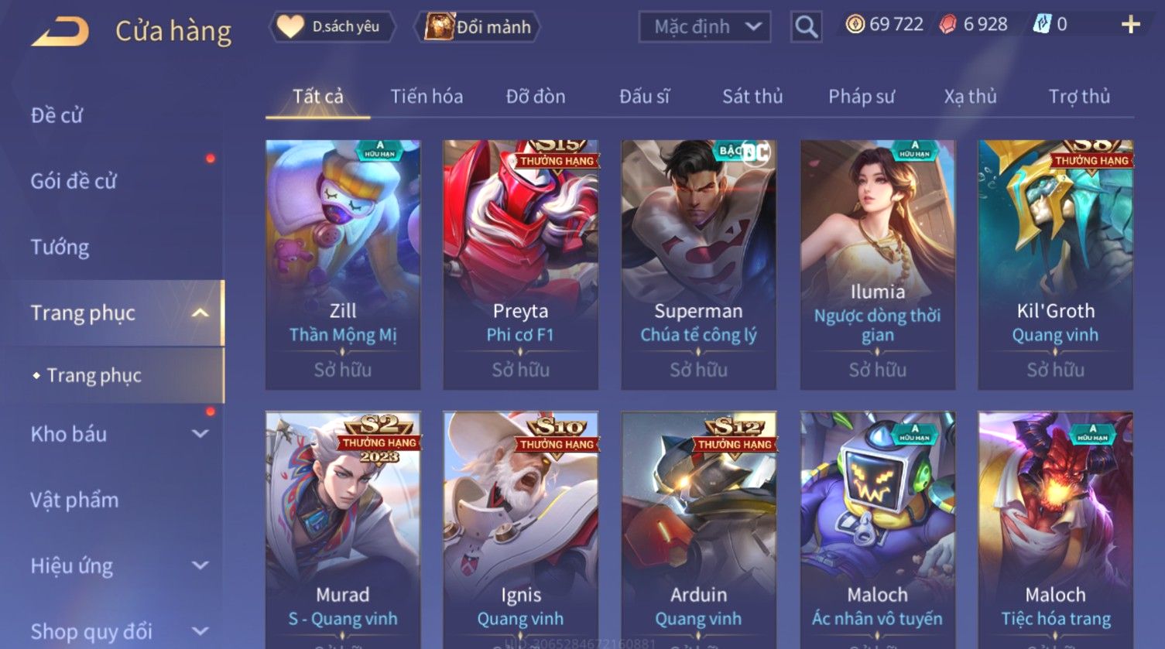Tap the gold coin balance icon
Viewport: 1165px width, 649px height.
point(855,25)
